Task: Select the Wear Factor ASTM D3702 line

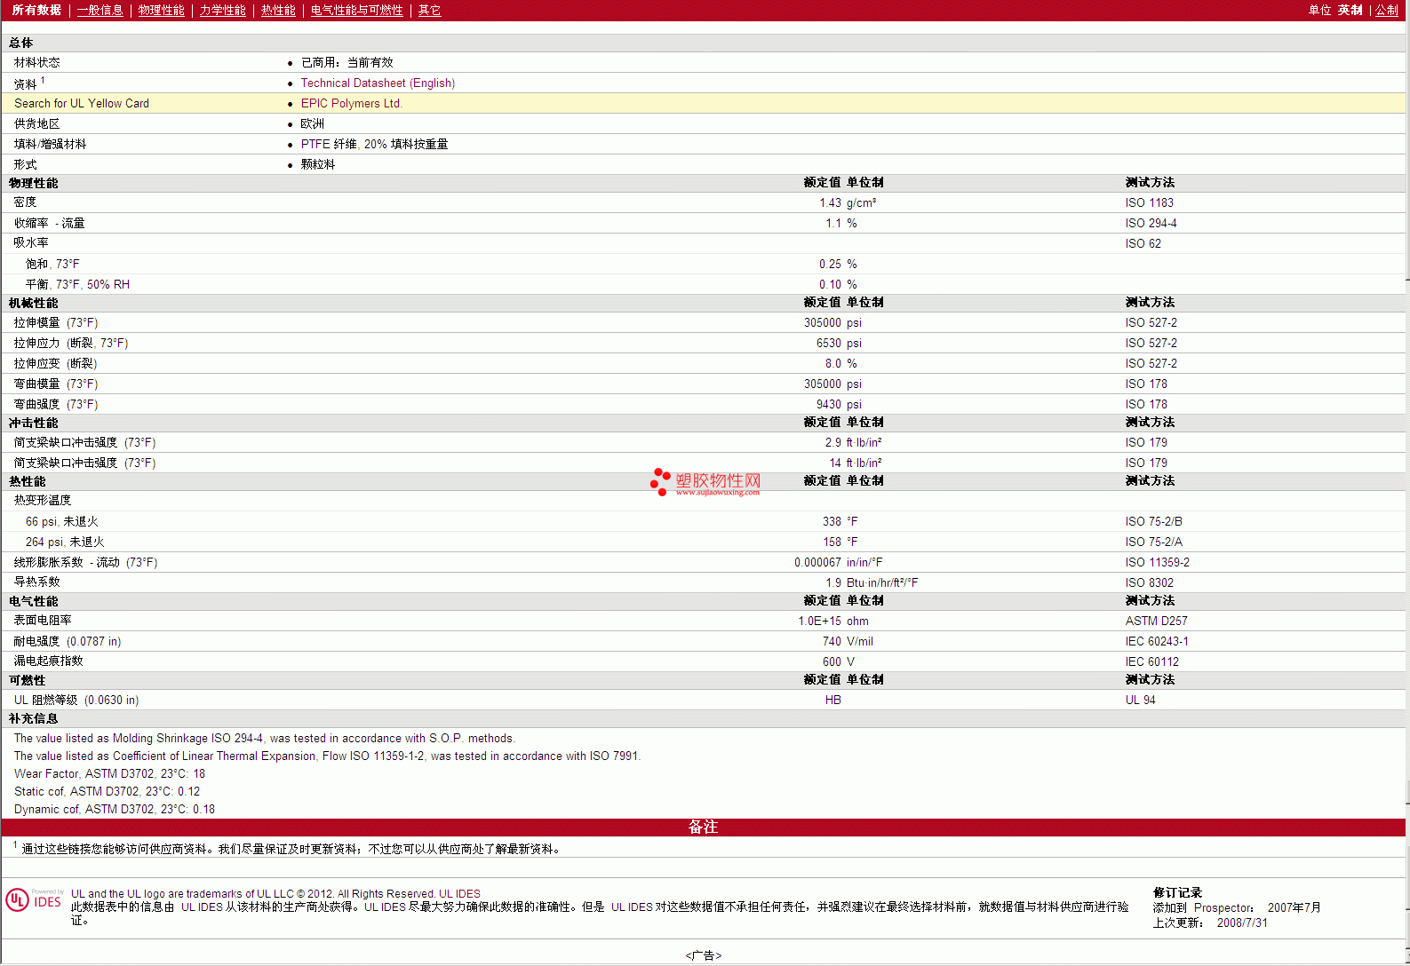Action: (109, 774)
